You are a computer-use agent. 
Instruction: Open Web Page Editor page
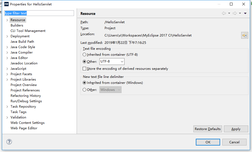[x=24, y=128]
